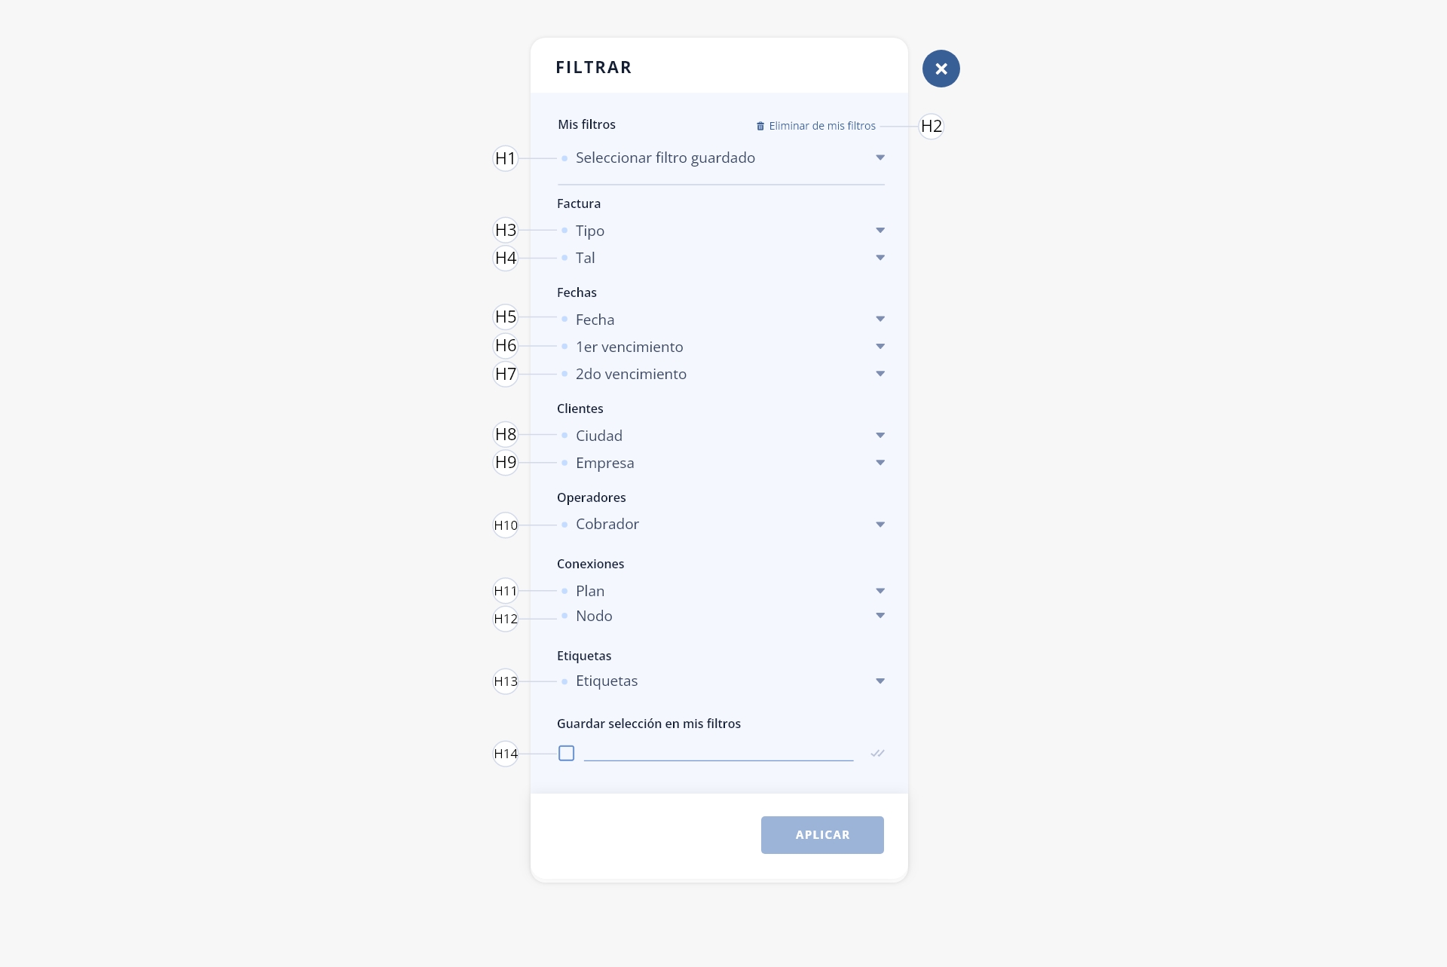Image resolution: width=1447 pixels, height=967 pixels.
Task: Enable the save selection checkbox
Action: point(567,753)
